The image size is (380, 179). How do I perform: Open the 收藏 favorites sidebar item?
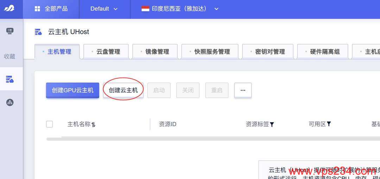9,56
